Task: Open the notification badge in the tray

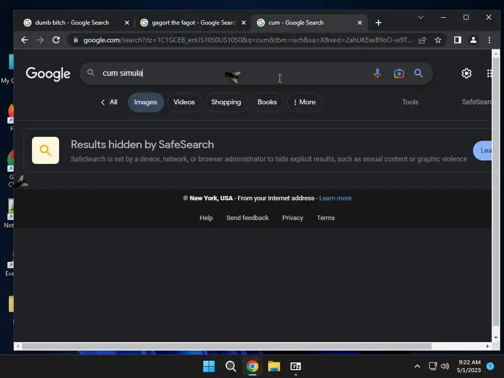Action: click(x=490, y=366)
